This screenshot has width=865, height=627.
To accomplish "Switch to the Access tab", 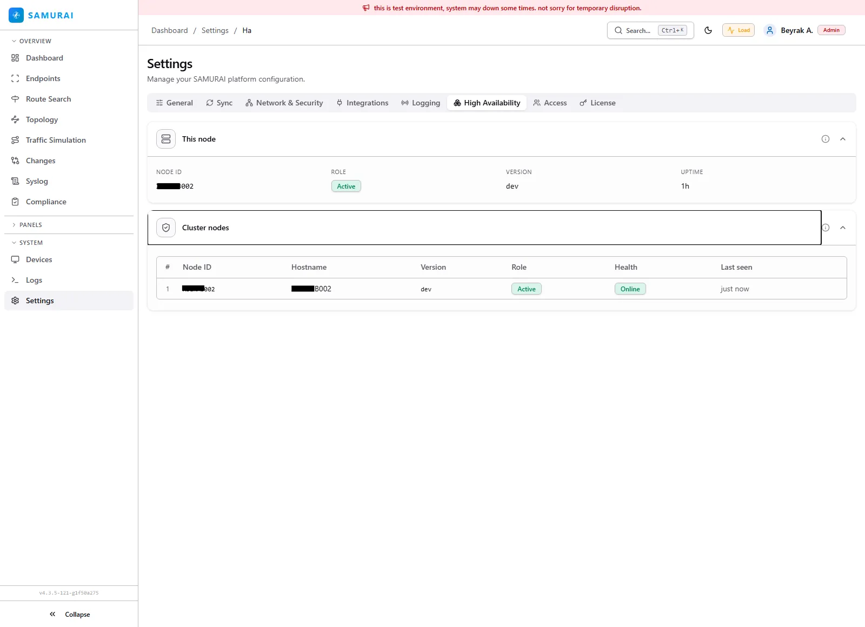I will click(550, 103).
